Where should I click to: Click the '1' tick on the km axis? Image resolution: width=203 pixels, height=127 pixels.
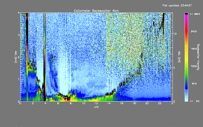click(19, 79)
